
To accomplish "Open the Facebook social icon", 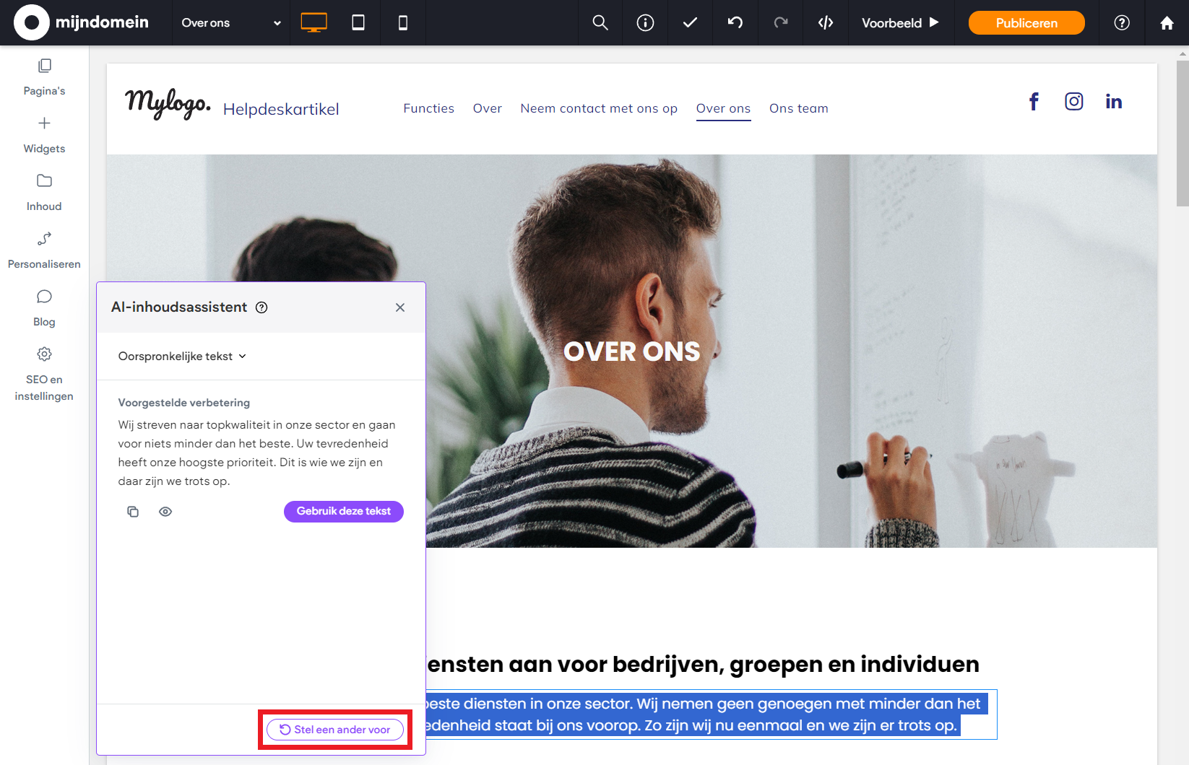I will pos(1034,102).
